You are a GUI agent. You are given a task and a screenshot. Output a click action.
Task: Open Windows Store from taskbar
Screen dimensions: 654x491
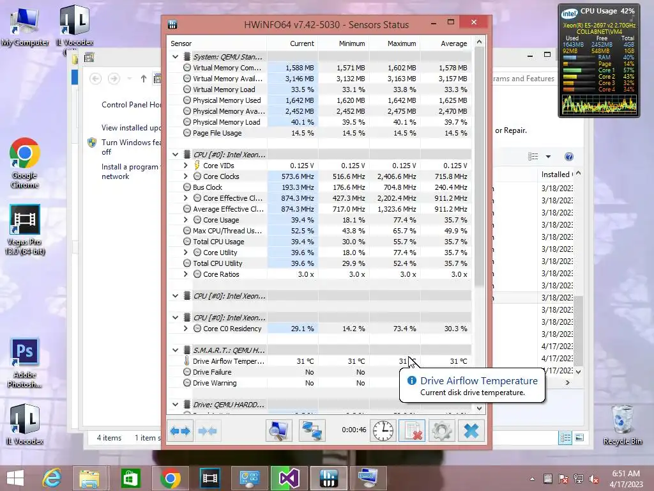[130, 478]
